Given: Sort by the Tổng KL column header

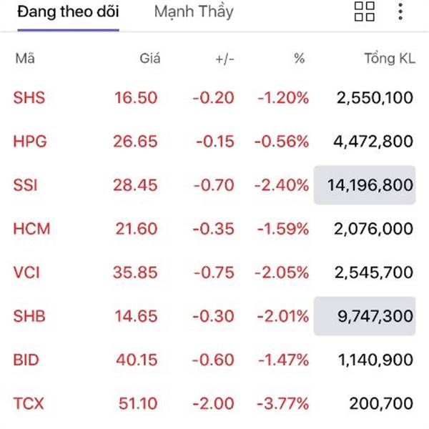Looking at the screenshot, I should tap(389, 59).
